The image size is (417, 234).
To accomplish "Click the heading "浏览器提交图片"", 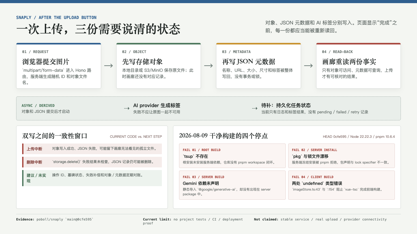I will (46, 62).
